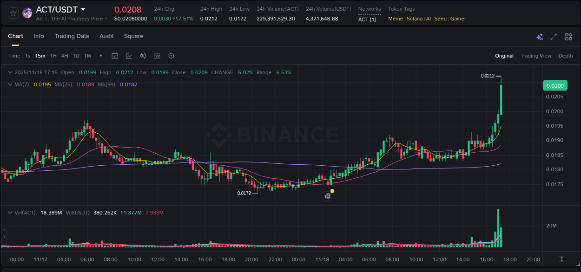Click the event marker icon on the chart
This screenshot has height=272, width=581.
[x=328, y=195]
